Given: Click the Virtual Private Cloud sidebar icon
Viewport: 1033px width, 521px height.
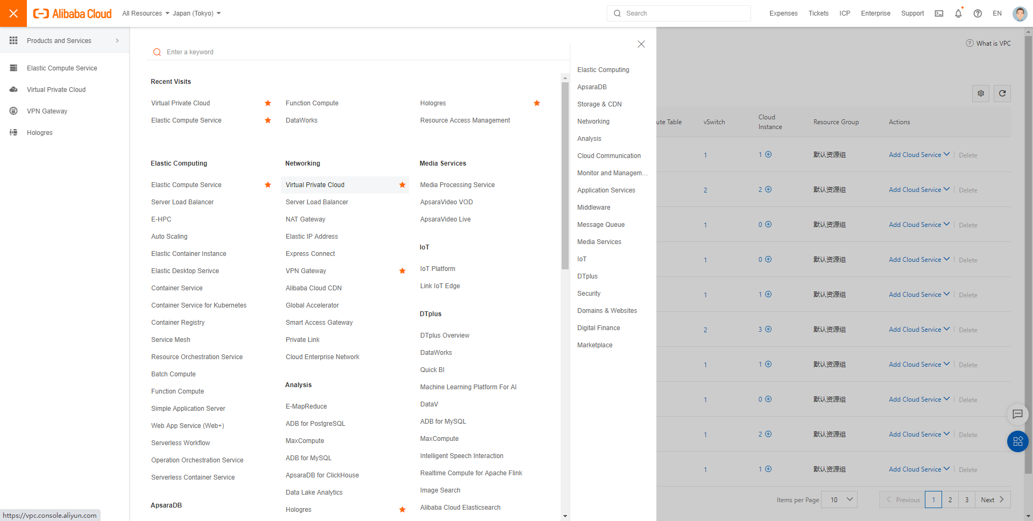Looking at the screenshot, I should [13, 89].
